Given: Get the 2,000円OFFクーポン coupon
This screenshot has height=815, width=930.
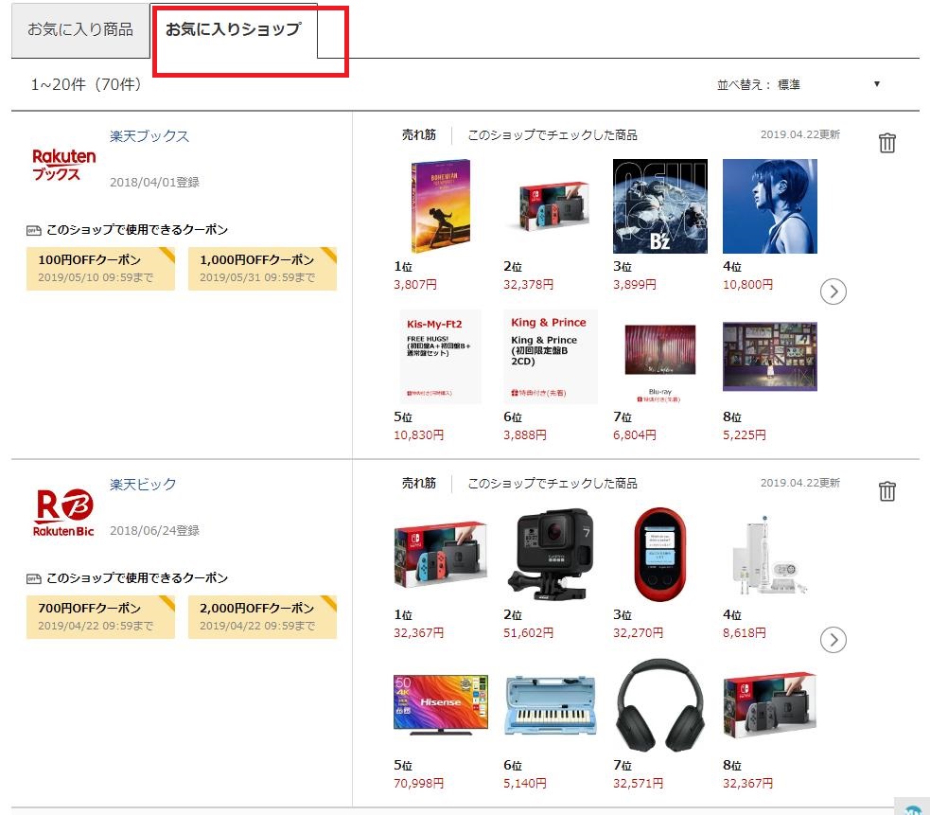Looking at the screenshot, I should tap(262, 617).
